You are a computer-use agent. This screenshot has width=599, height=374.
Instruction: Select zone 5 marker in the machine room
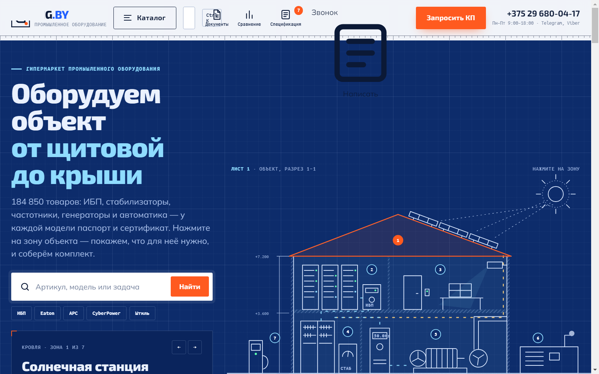click(436, 334)
